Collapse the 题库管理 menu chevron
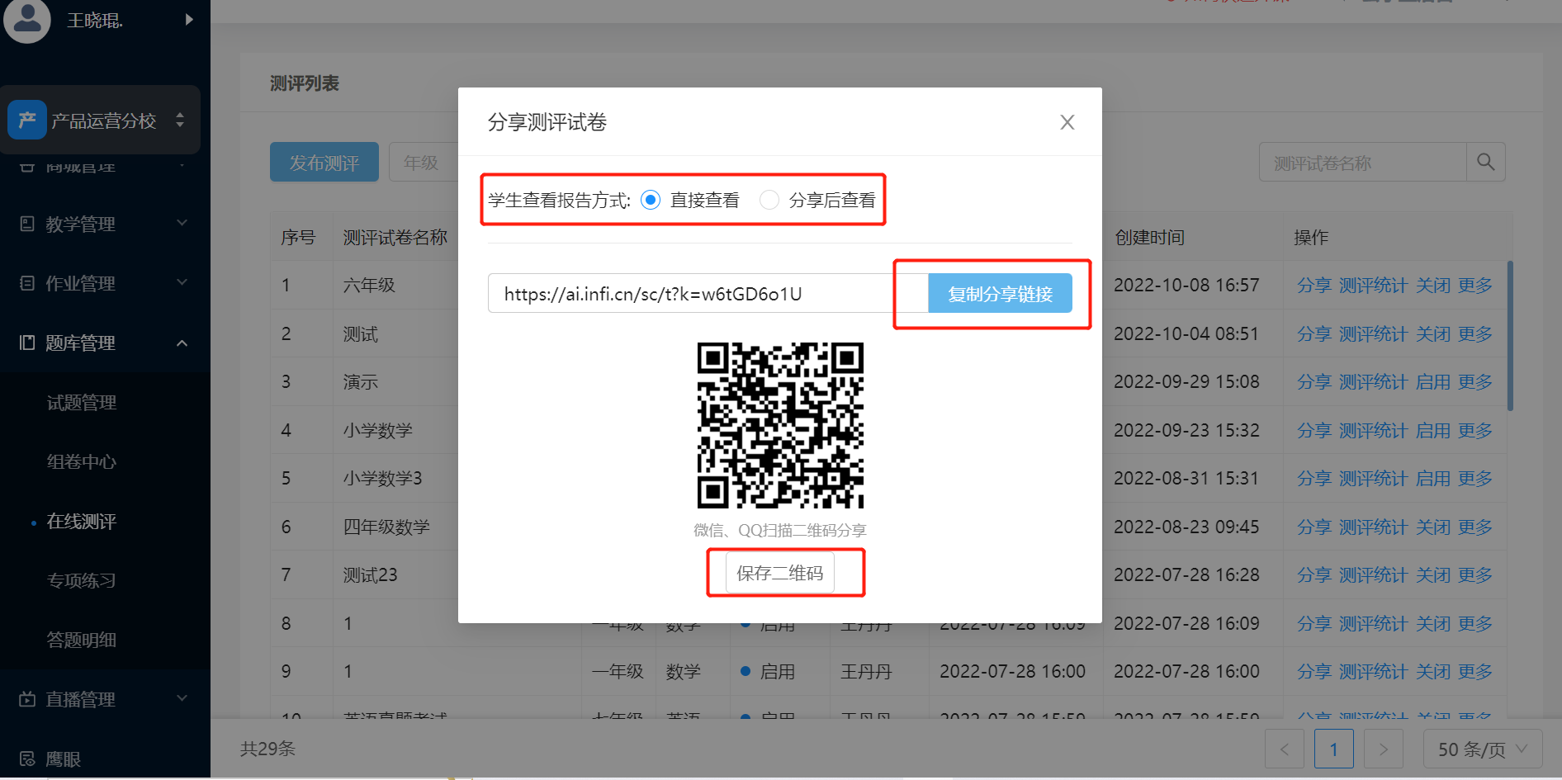1562x780 pixels. [x=182, y=343]
